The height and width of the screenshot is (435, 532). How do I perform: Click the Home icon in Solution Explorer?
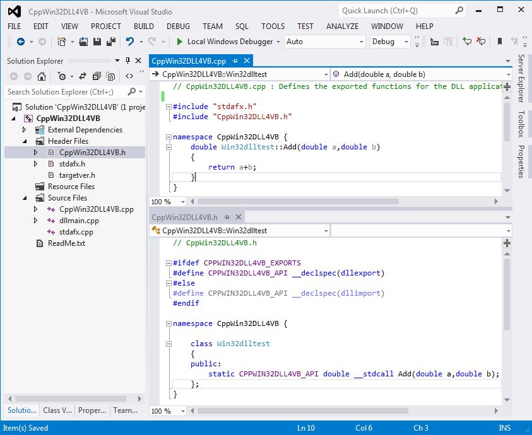pyautogui.click(x=42, y=76)
